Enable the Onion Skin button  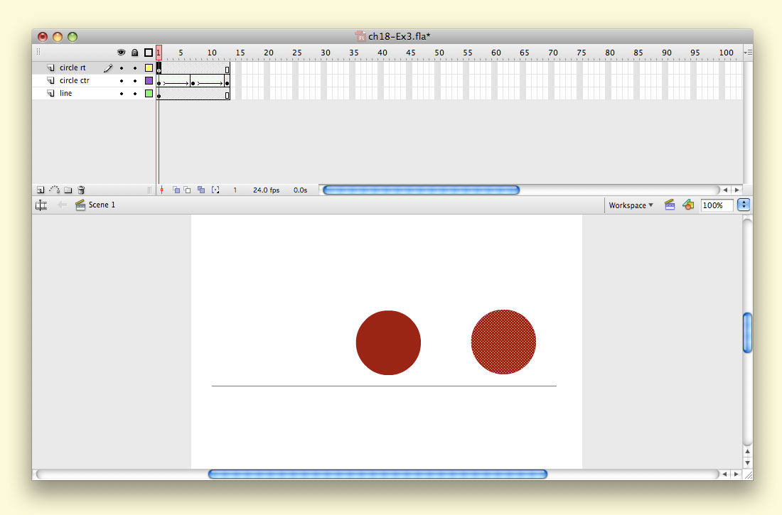[176, 190]
